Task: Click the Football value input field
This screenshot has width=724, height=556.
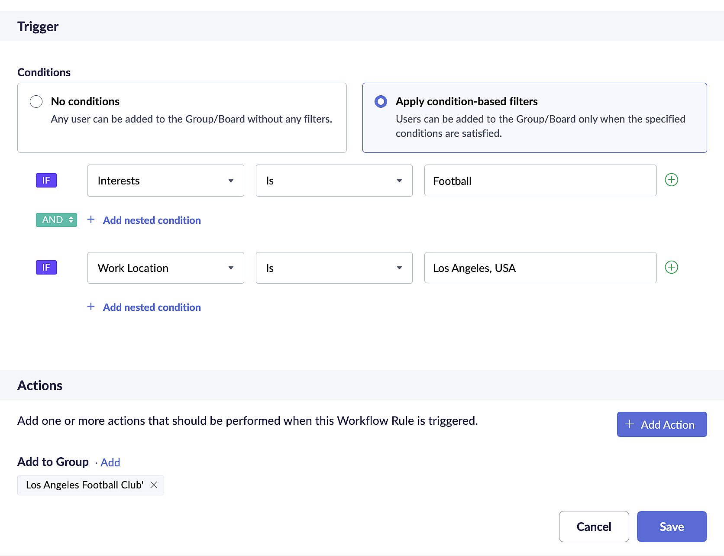Action: coord(540,181)
